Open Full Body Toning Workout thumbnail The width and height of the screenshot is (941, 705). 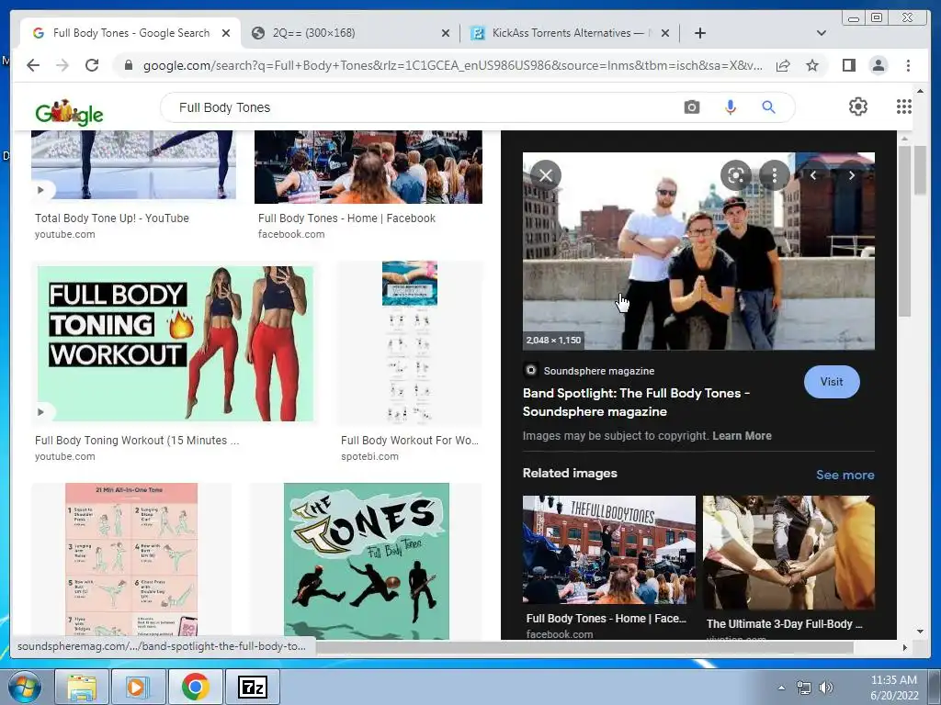(175, 343)
